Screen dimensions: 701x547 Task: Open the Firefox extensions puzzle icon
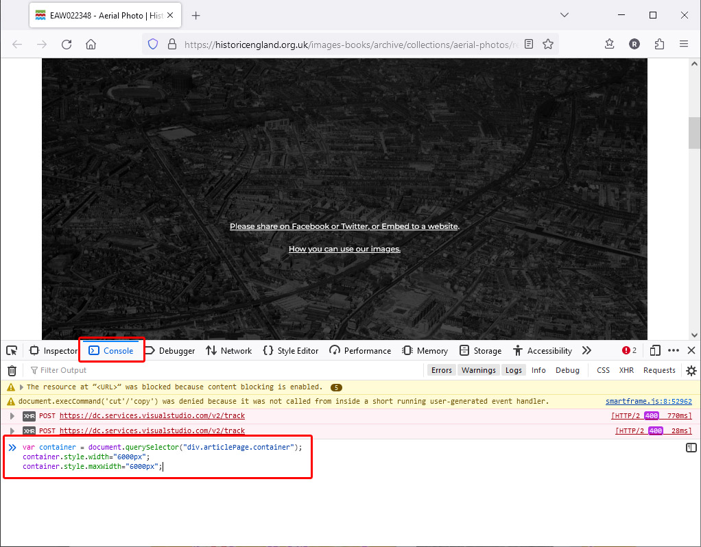[x=659, y=44]
